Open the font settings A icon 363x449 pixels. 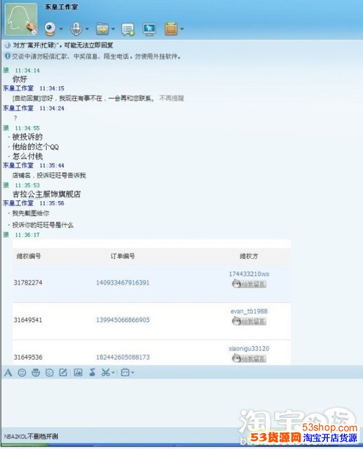click(x=8, y=373)
